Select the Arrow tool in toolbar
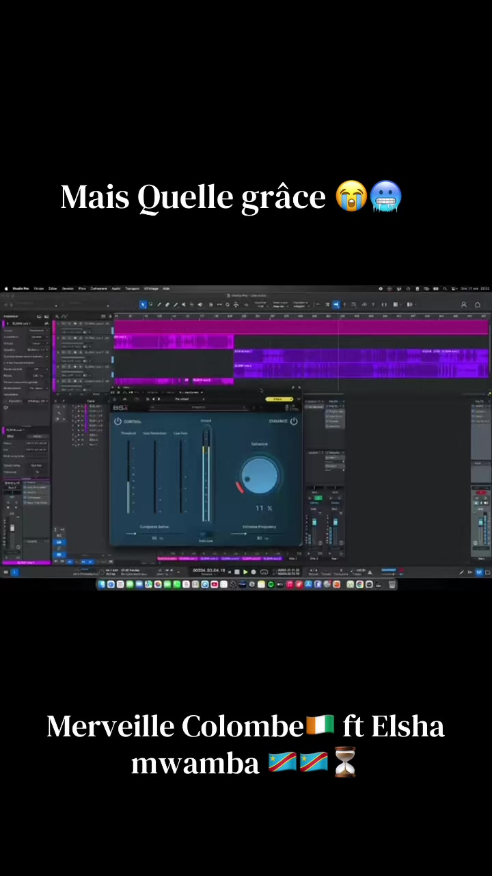This screenshot has width=492, height=876. click(x=143, y=305)
